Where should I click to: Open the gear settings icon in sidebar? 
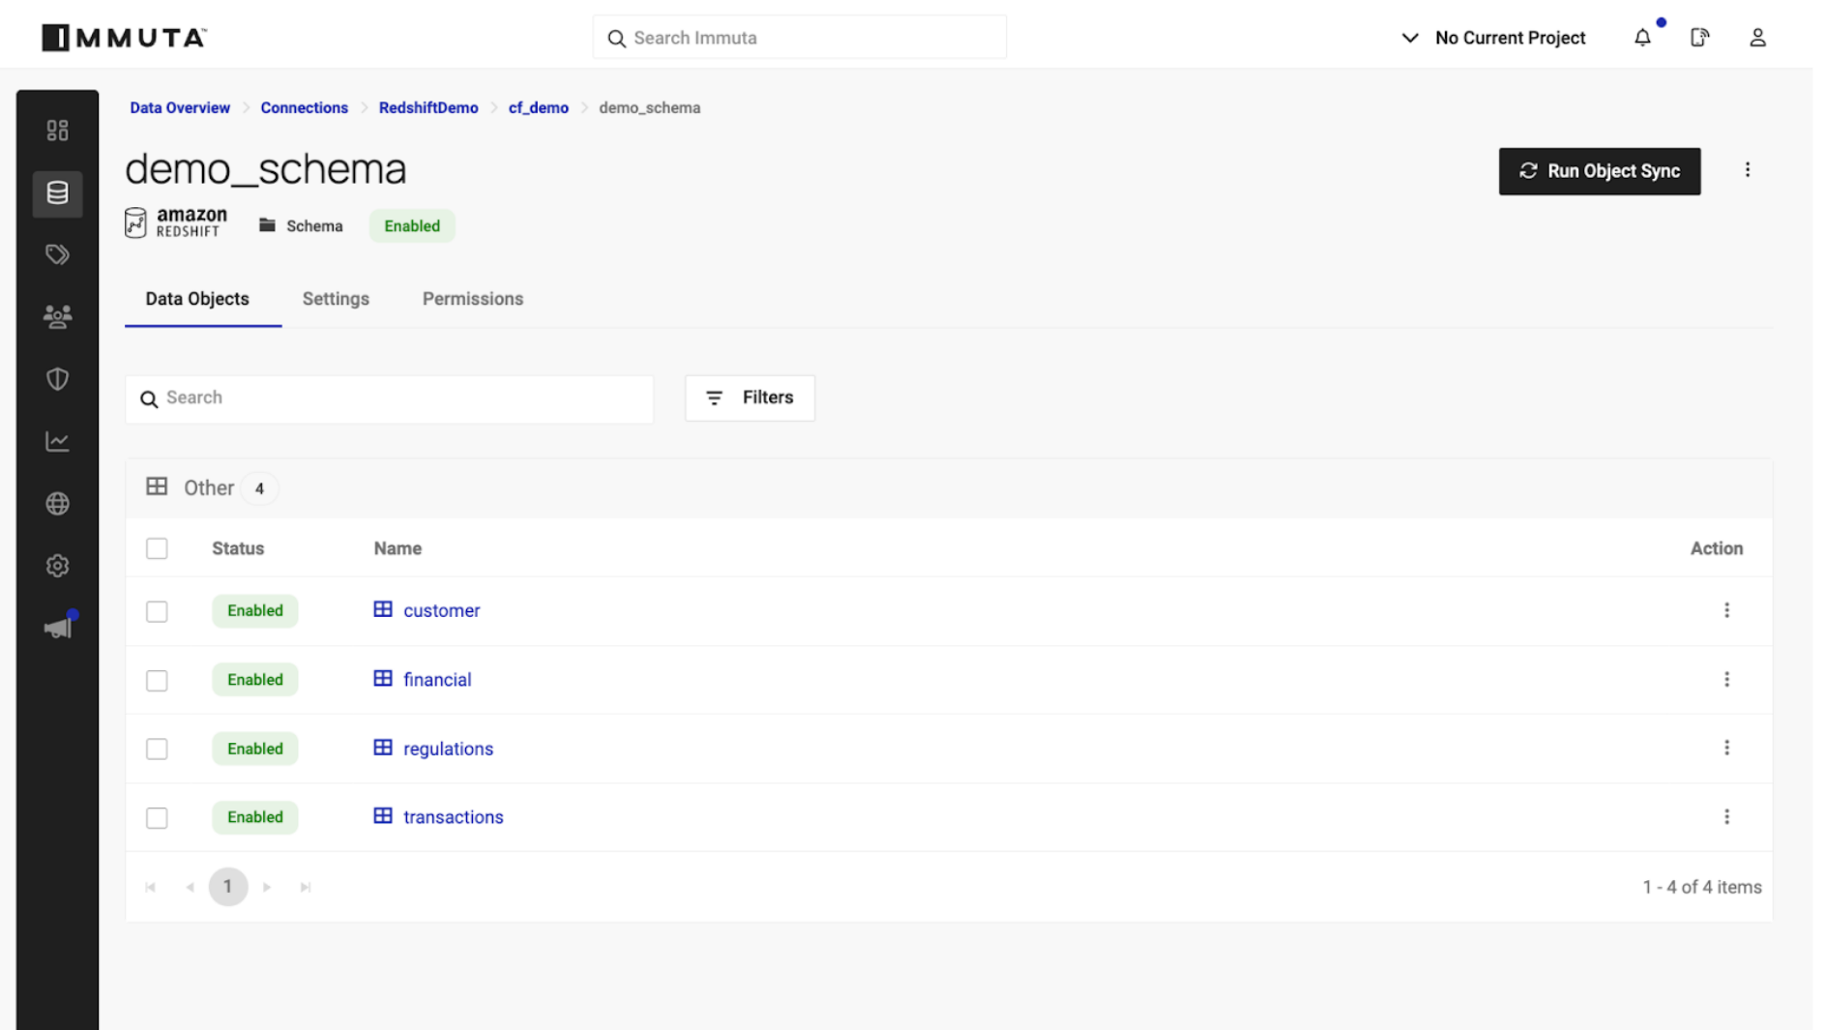tap(57, 566)
